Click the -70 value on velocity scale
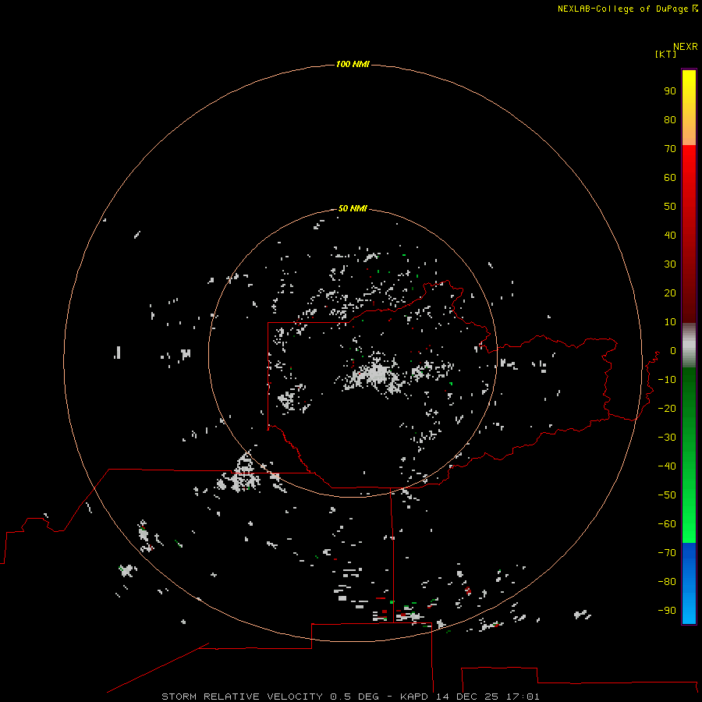 click(667, 553)
